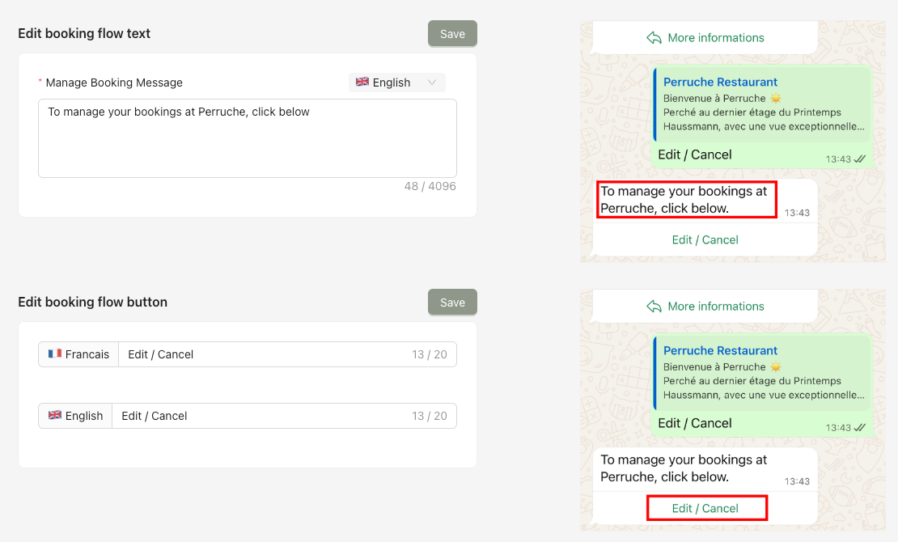
Task: Click the green Edit / Cancel link in top preview
Action: pyautogui.click(x=705, y=240)
